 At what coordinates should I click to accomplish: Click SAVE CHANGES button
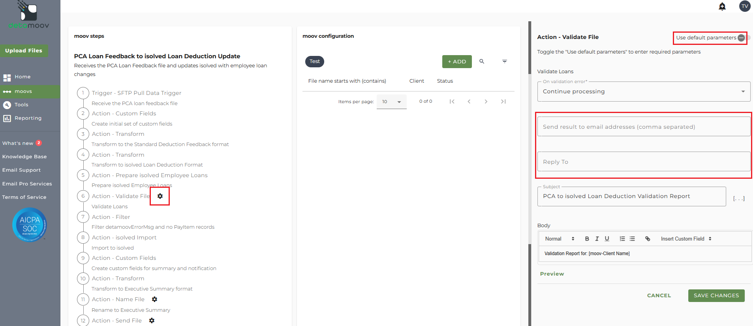click(x=716, y=296)
